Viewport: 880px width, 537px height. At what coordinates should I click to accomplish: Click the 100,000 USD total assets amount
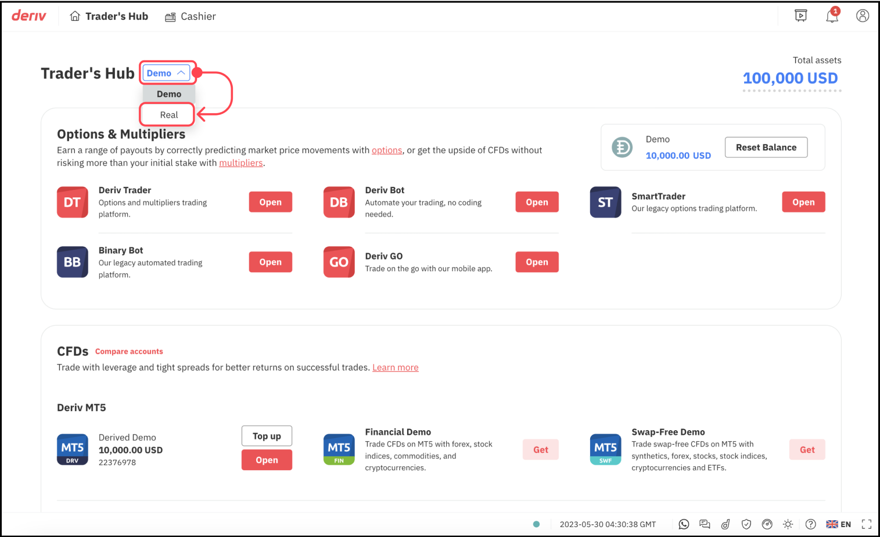pos(790,78)
